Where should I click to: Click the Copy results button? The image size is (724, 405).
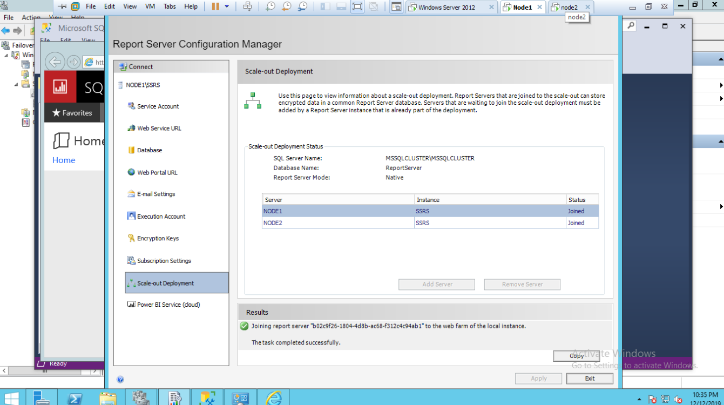(x=576, y=356)
